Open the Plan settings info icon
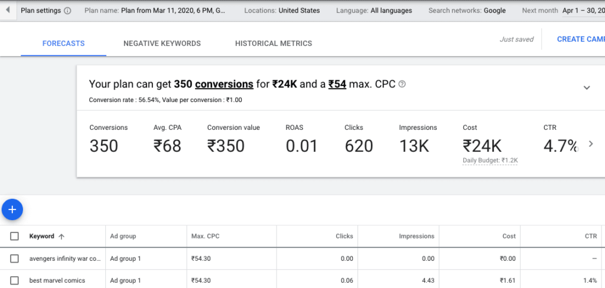Viewport: 605px width, 288px height. pyautogui.click(x=67, y=11)
